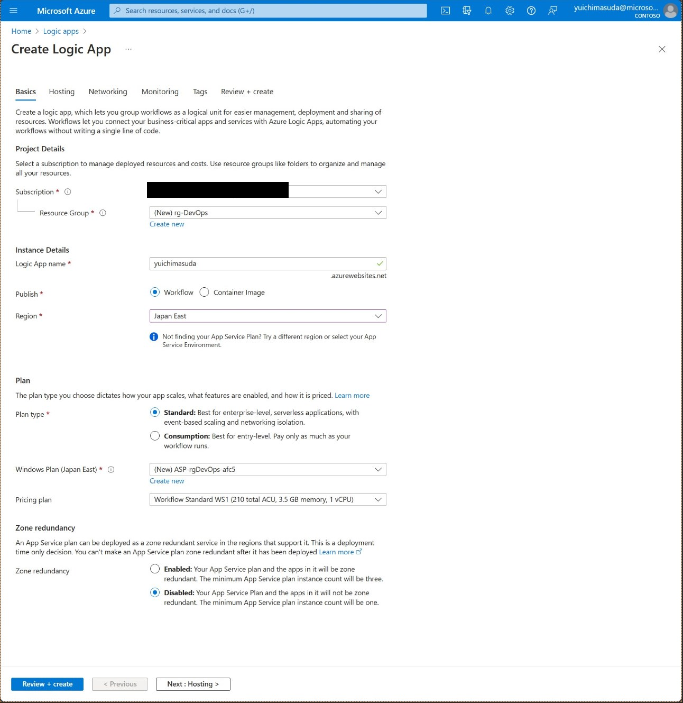
Task: Expand the Region dropdown showing Japan East
Action: point(268,316)
